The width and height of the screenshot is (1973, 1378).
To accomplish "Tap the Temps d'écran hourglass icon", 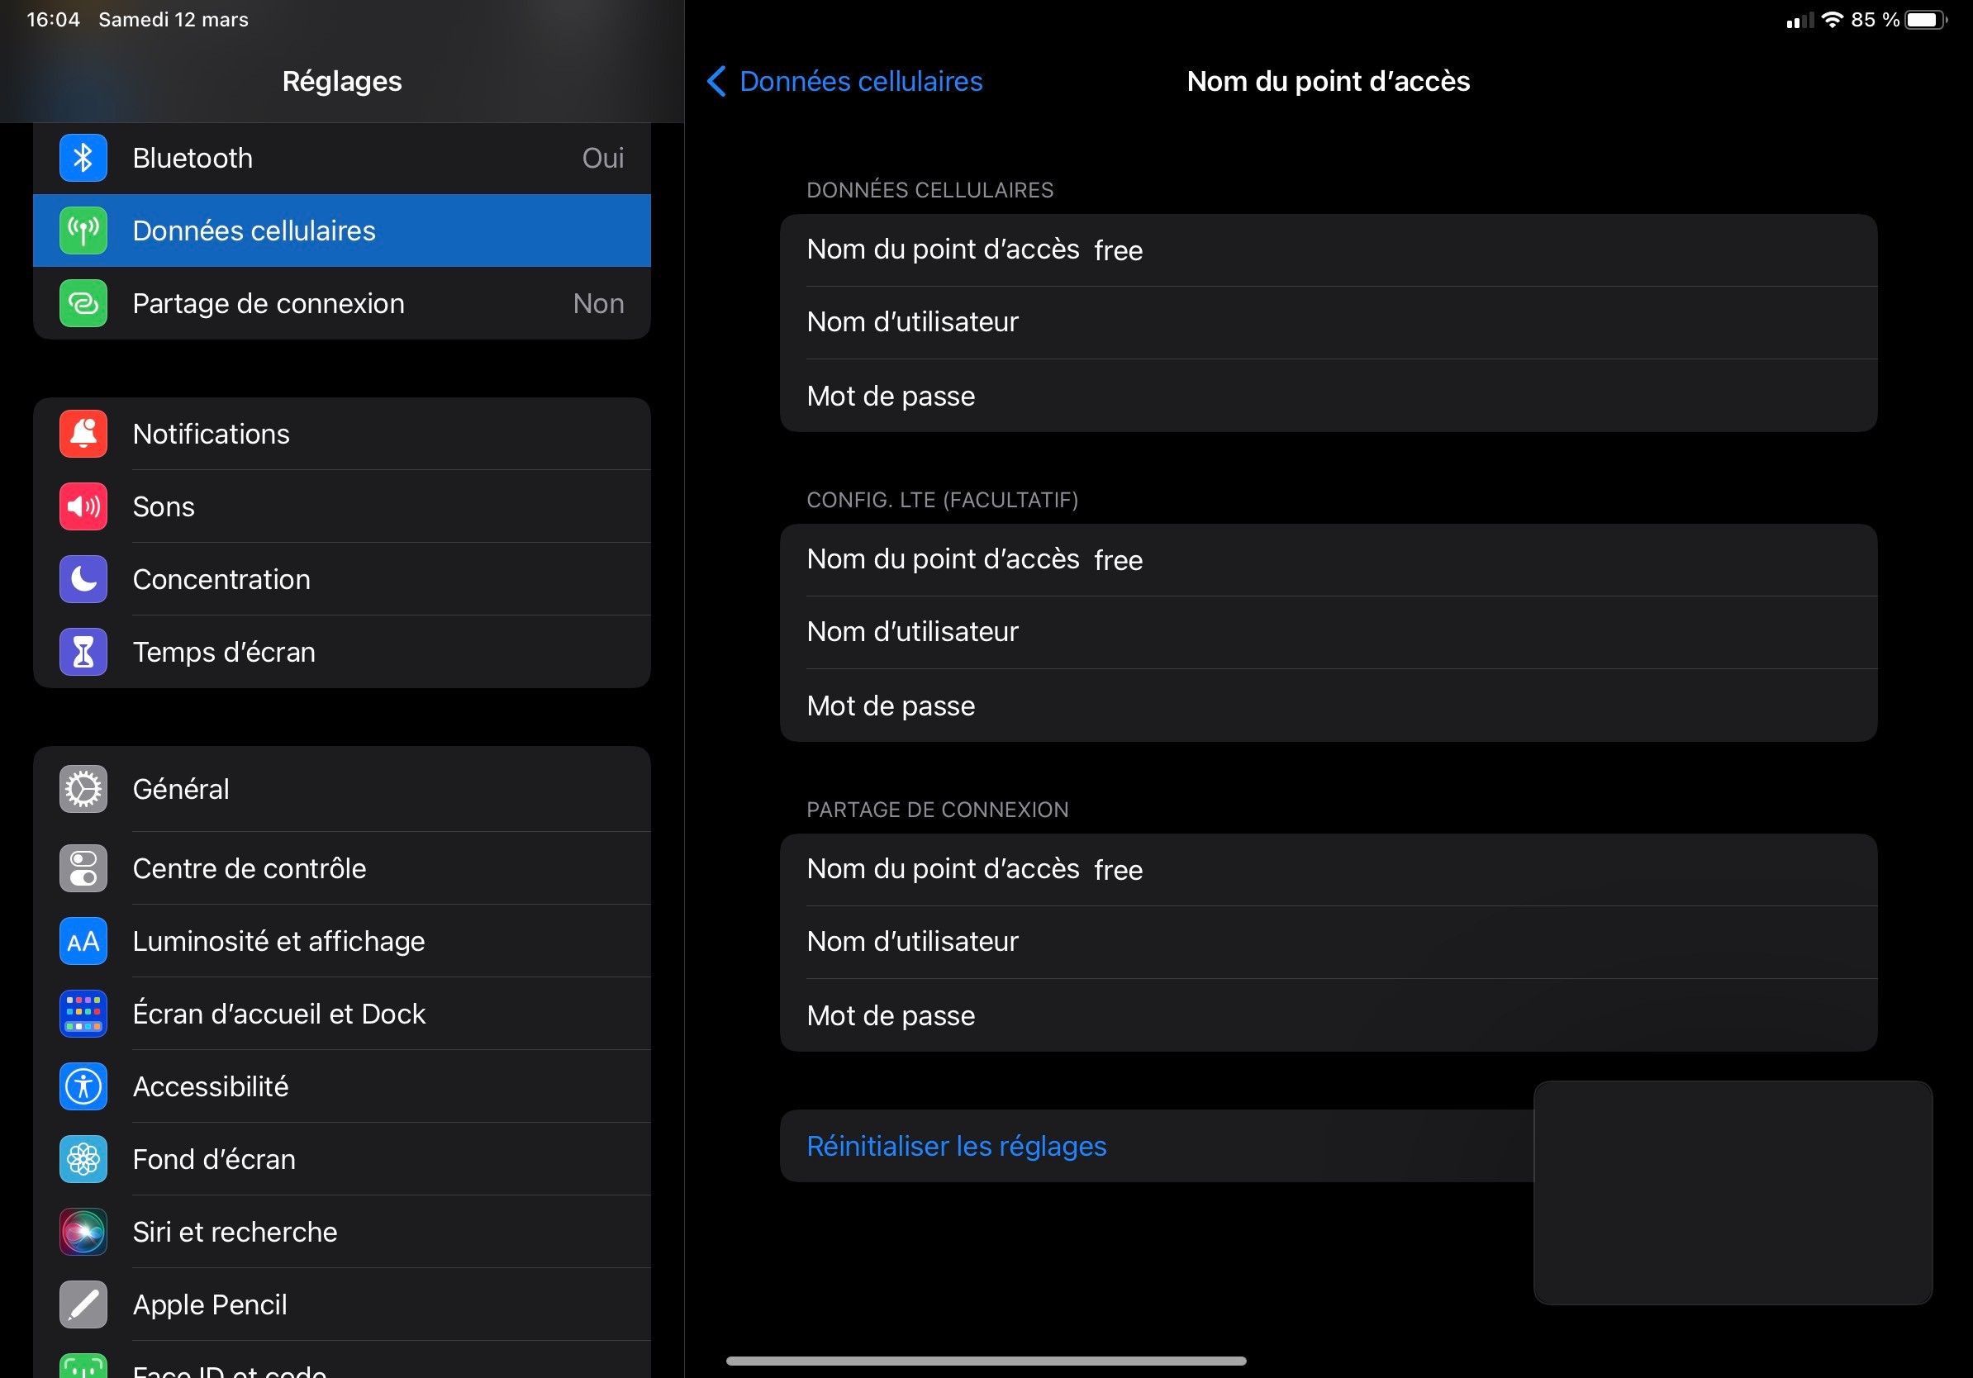I will point(83,652).
